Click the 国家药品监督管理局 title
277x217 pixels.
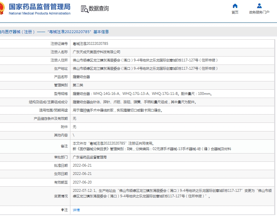click(x=40, y=7)
